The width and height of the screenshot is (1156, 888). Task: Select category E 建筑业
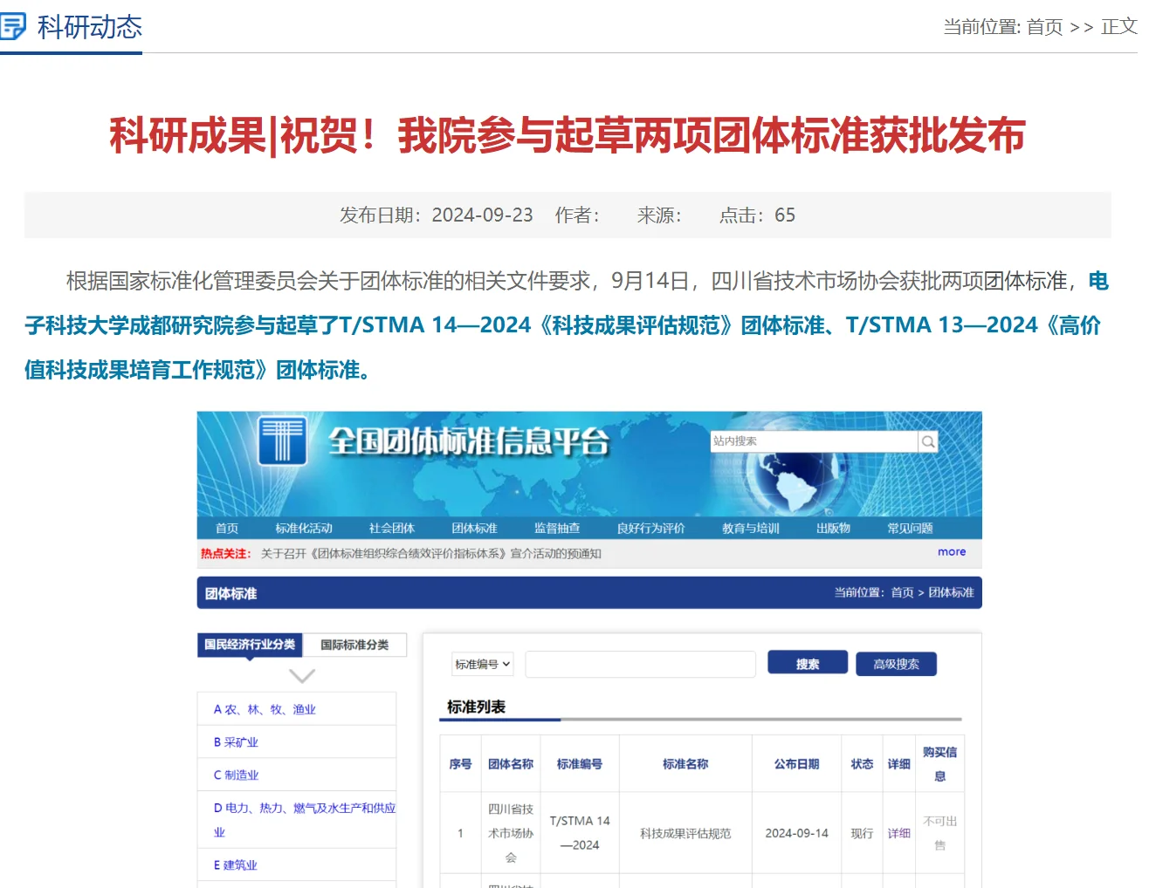(236, 865)
